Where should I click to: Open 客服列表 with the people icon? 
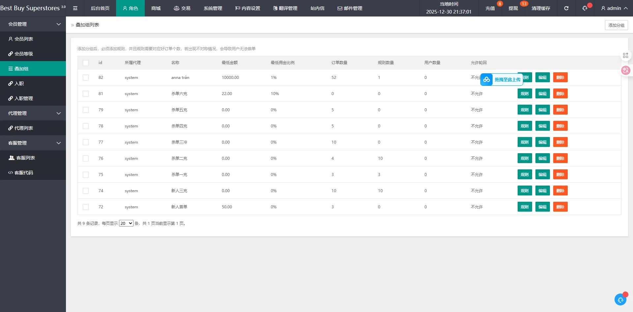pyautogui.click(x=22, y=158)
